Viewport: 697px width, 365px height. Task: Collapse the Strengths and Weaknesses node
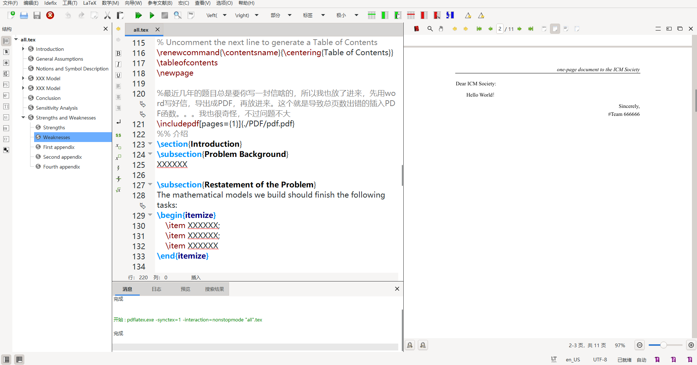pos(23,118)
